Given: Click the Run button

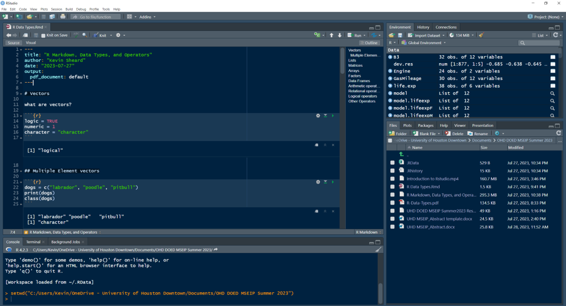Looking at the screenshot, I should [354, 36].
